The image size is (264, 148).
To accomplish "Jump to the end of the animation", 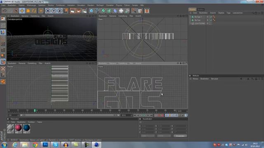I will (x=151, y=115).
